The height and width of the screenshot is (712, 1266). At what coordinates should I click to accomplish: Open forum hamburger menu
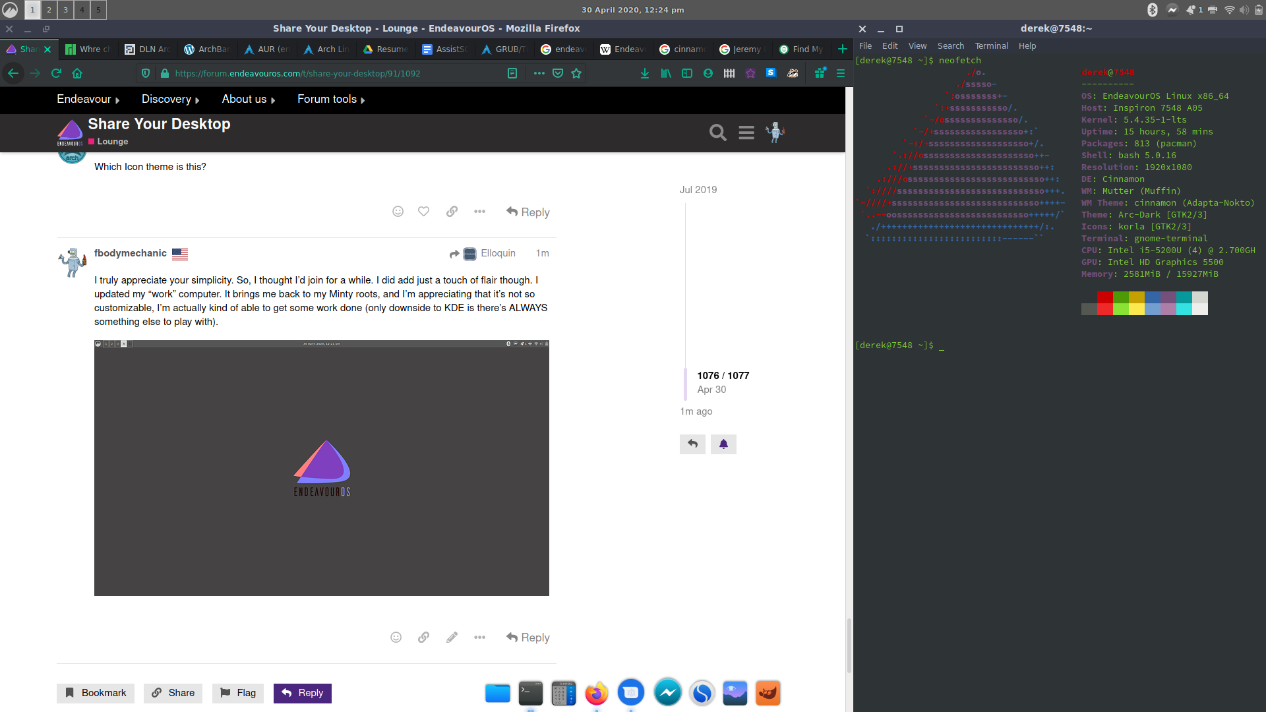[746, 133]
